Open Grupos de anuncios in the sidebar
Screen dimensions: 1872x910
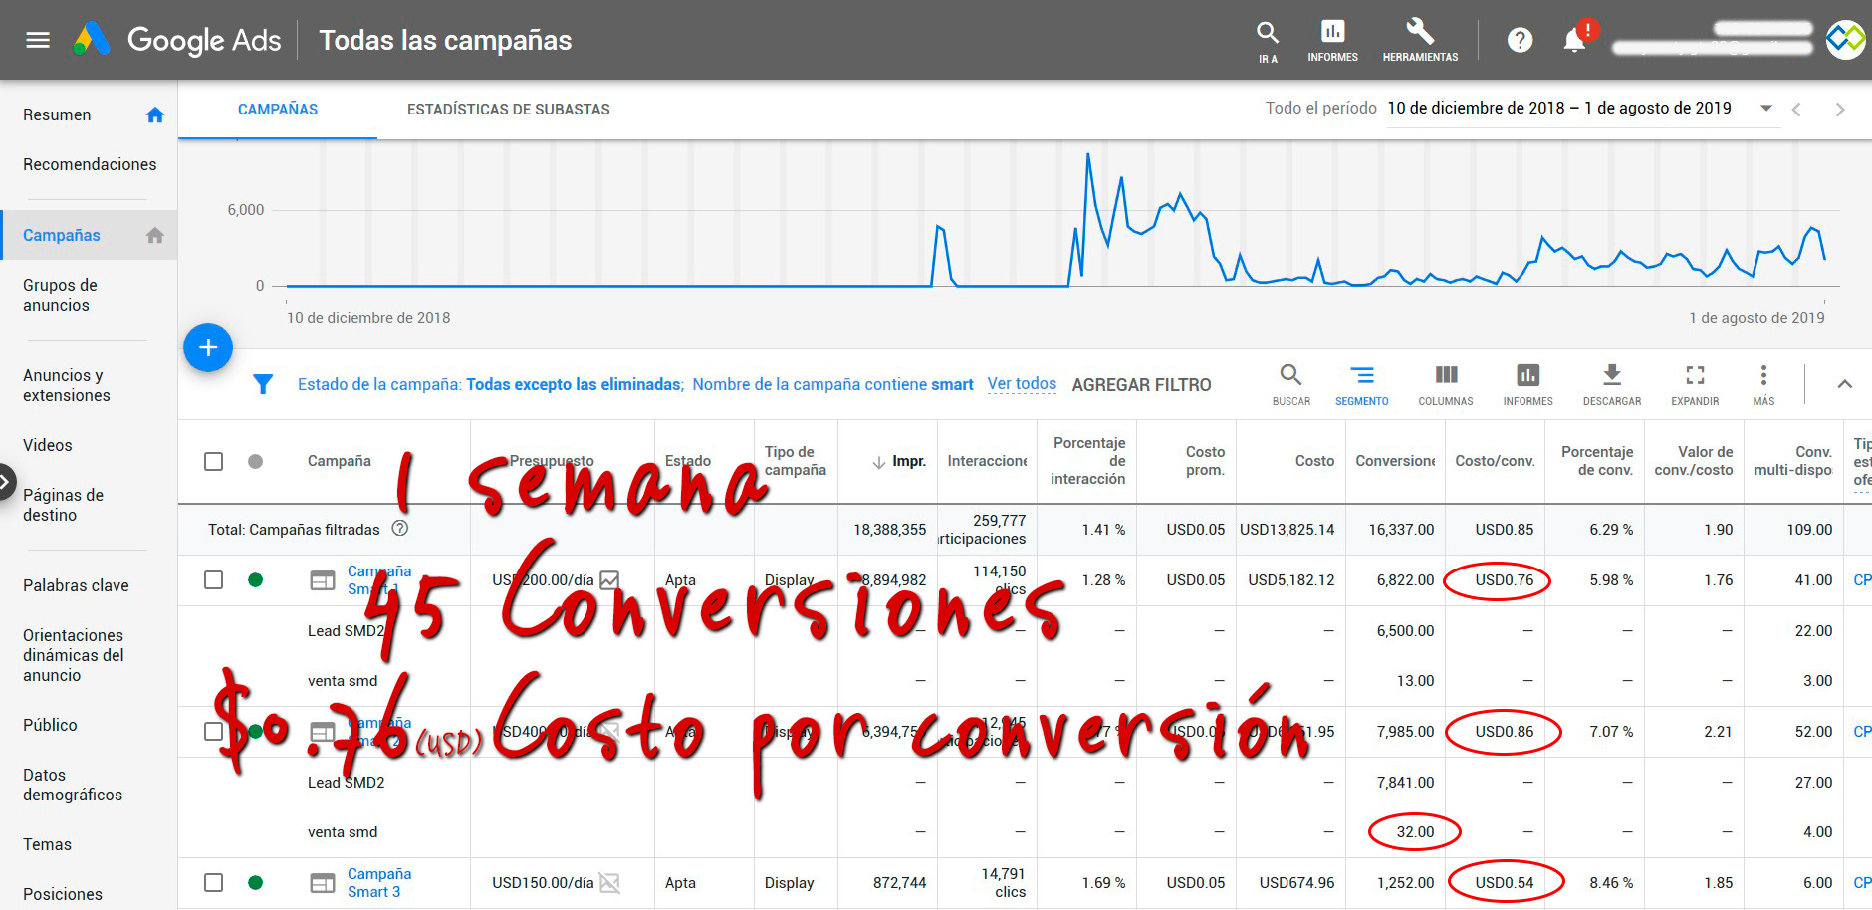tap(60, 295)
